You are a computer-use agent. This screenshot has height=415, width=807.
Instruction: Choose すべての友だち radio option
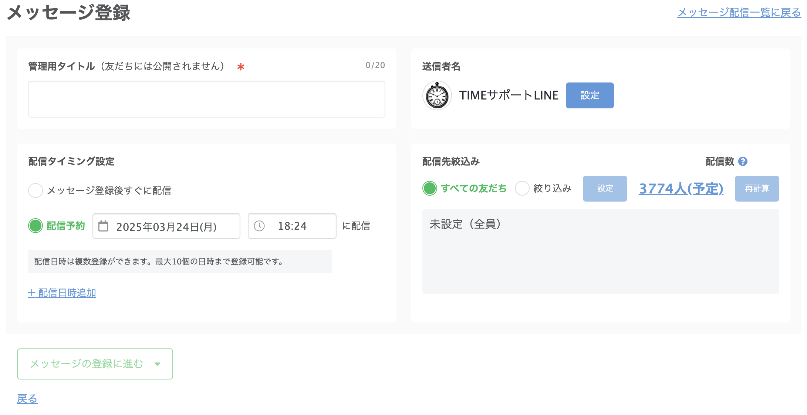pos(430,188)
